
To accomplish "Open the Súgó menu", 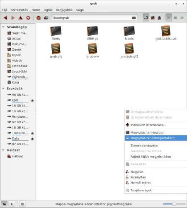I will [x=80, y=10].
